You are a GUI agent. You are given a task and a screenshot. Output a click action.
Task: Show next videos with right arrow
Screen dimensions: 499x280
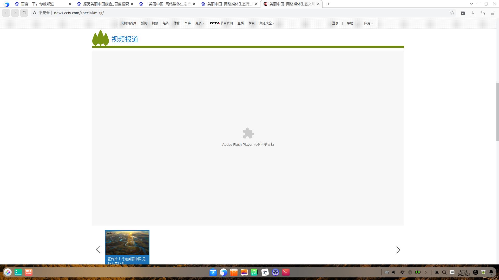[x=398, y=250]
